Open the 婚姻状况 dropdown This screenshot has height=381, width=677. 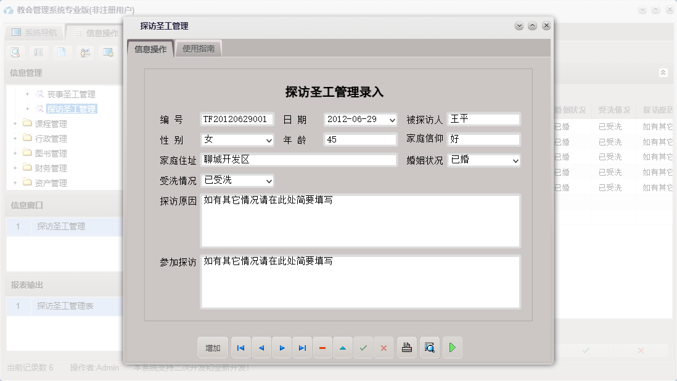coord(515,160)
